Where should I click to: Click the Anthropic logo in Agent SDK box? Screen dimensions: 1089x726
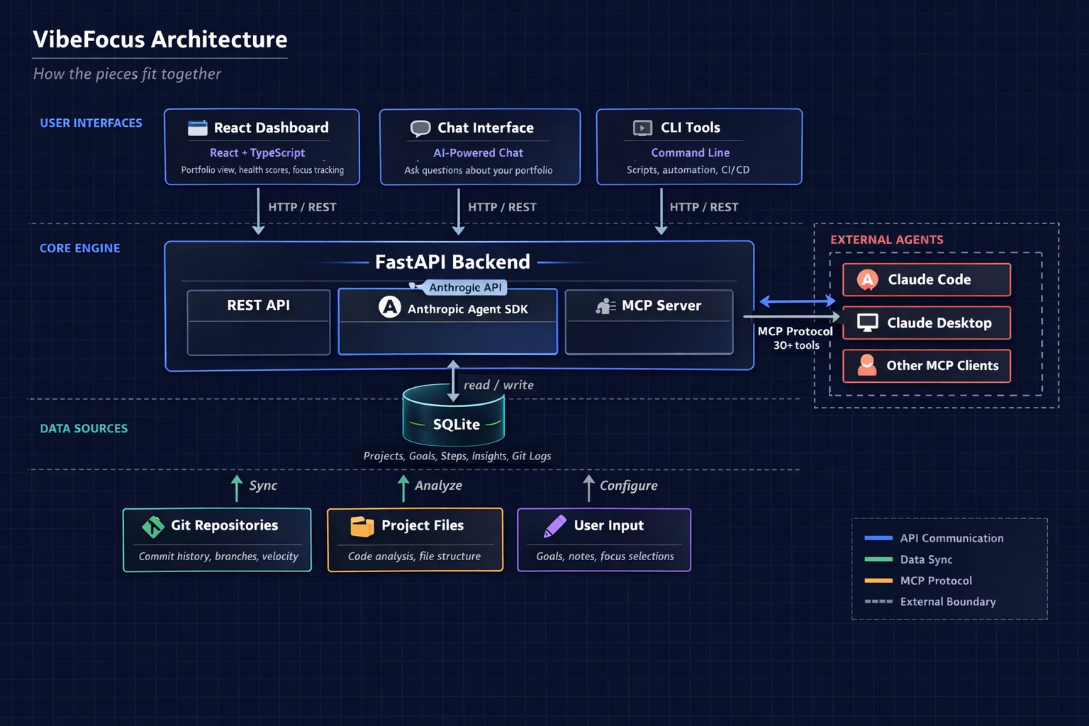point(389,306)
